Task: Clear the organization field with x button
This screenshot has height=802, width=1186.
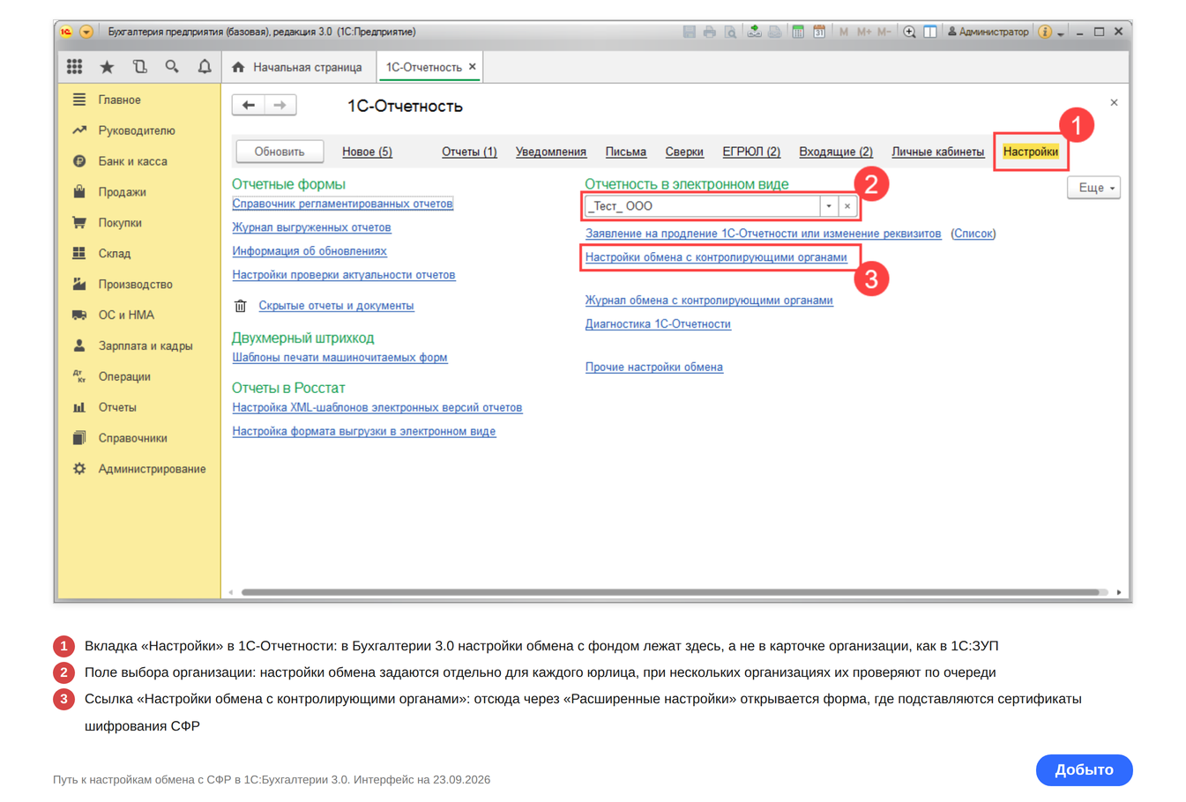Action: [x=847, y=206]
